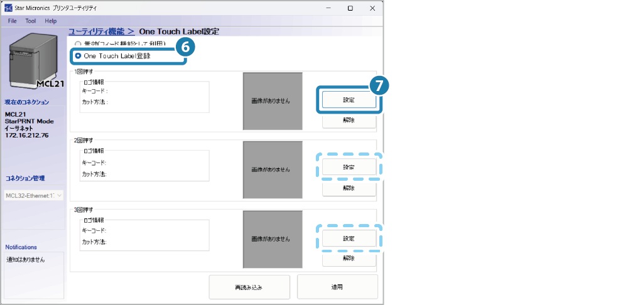The height and width of the screenshot is (305, 628).
Task: Click the 1回押す image preview placeholder
Action: point(273,101)
